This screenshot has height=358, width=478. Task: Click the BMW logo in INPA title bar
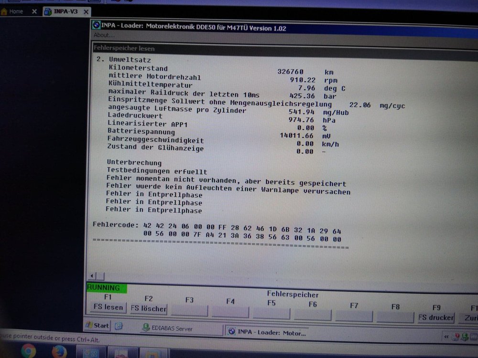(96, 27)
